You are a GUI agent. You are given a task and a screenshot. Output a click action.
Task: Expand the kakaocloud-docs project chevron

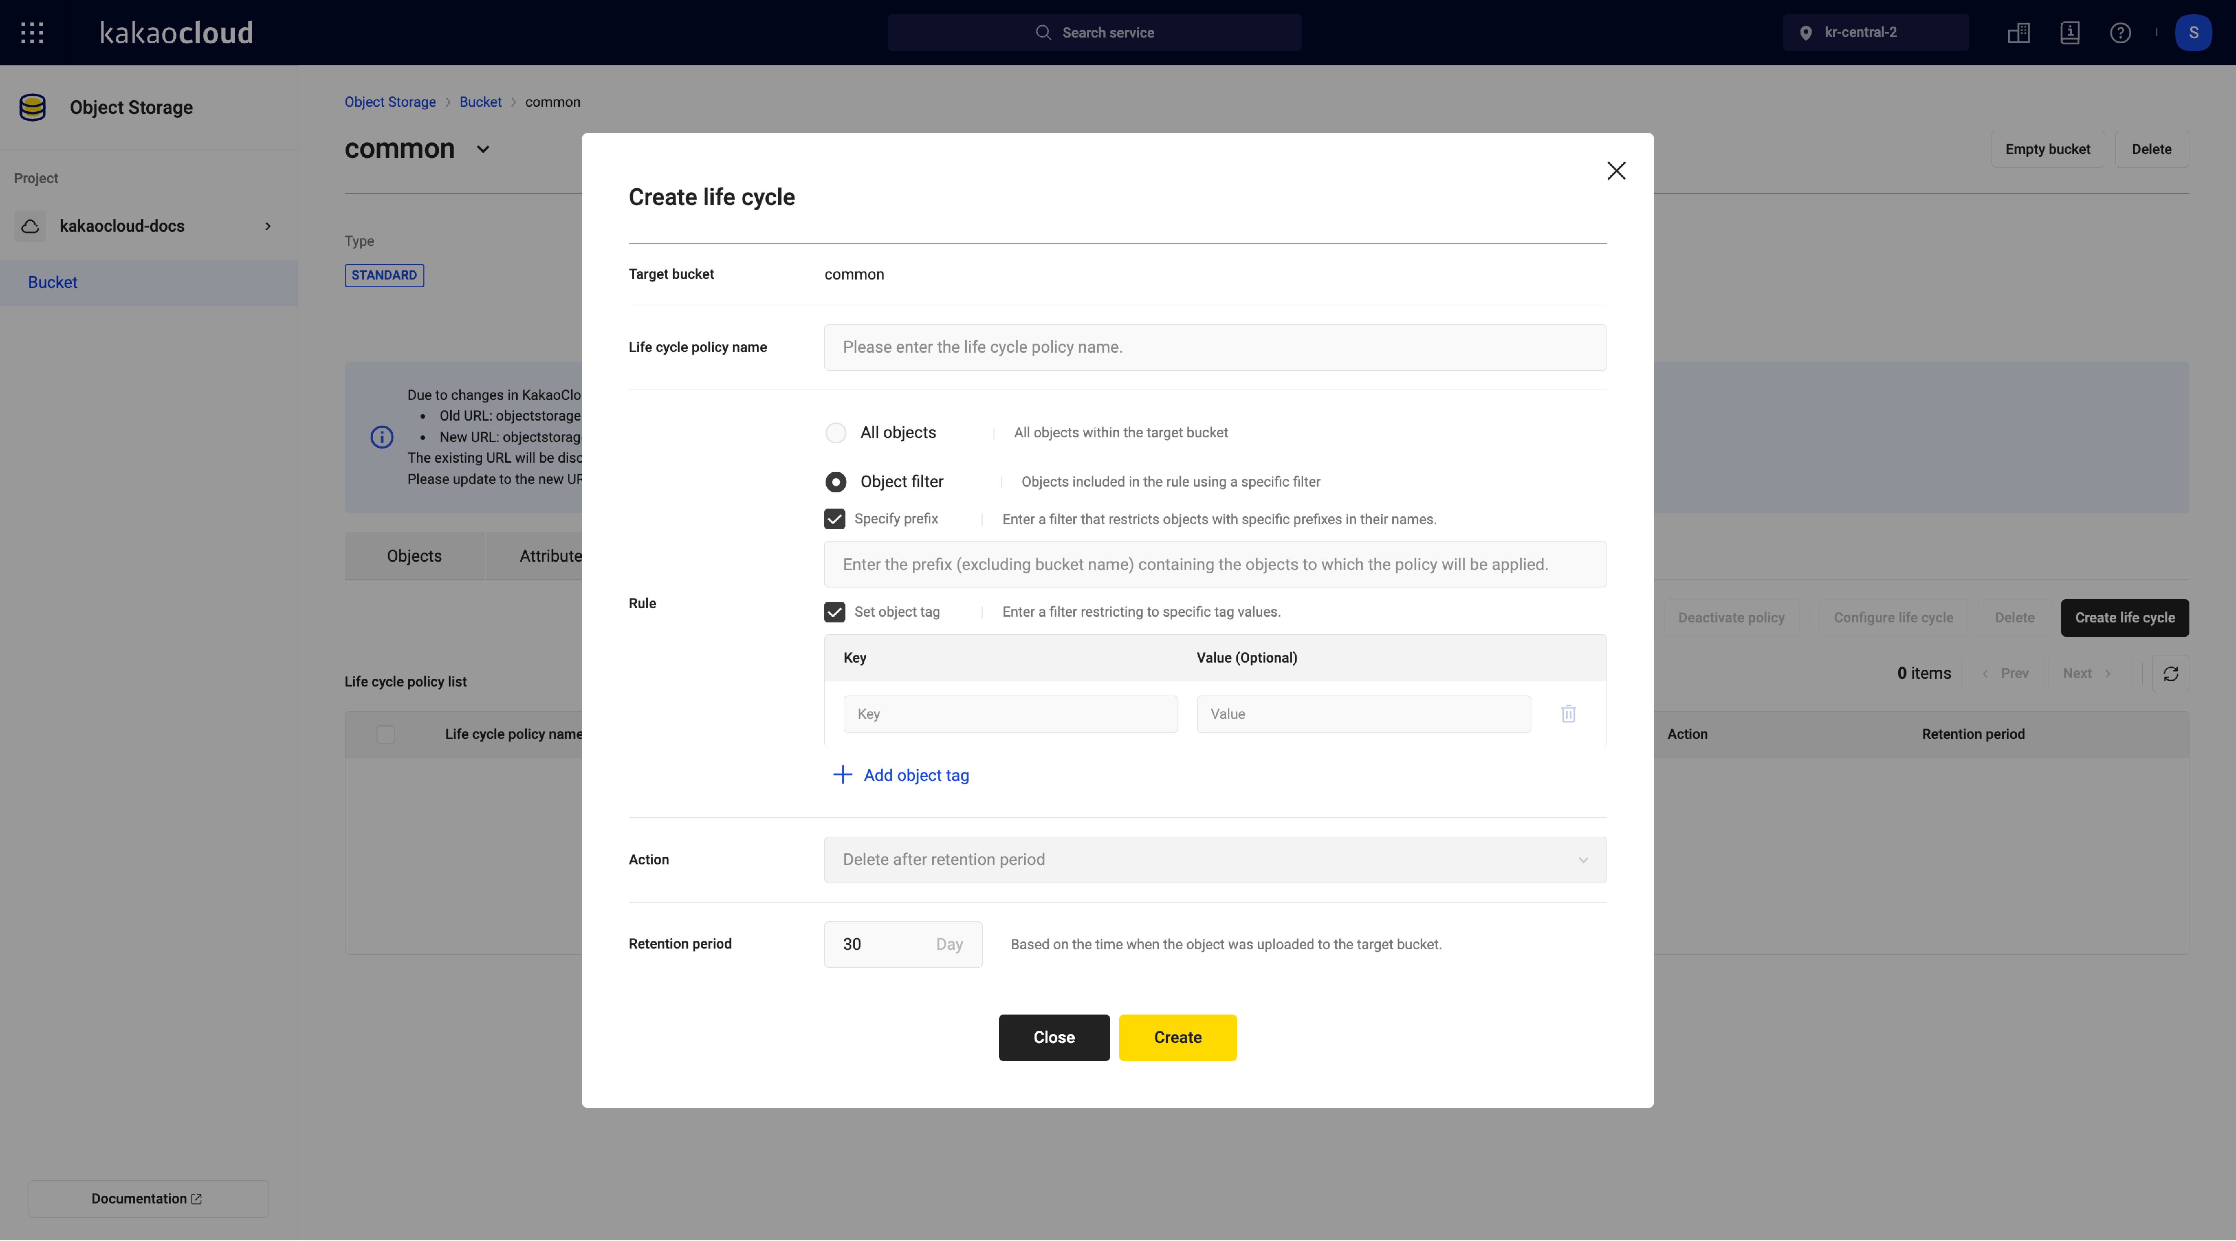coord(267,226)
